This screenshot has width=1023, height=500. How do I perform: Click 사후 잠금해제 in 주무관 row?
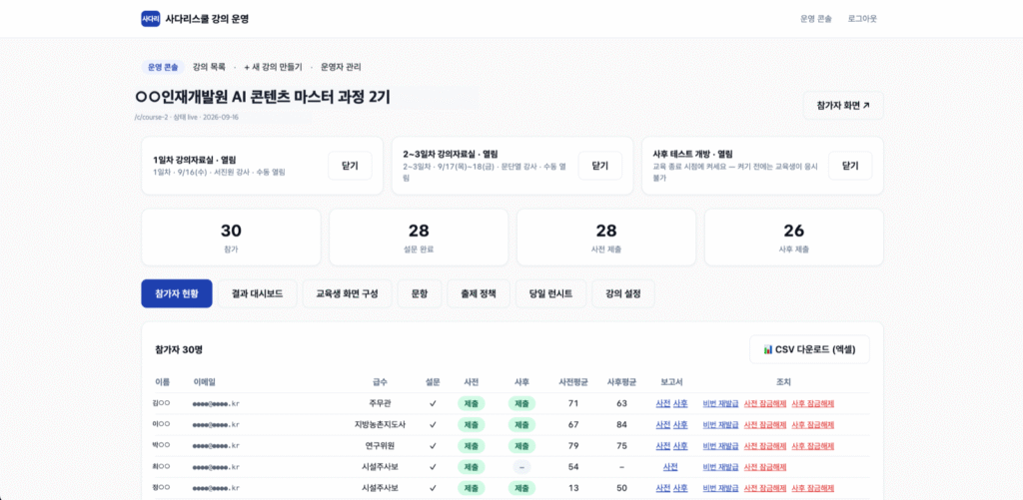pos(813,403)
